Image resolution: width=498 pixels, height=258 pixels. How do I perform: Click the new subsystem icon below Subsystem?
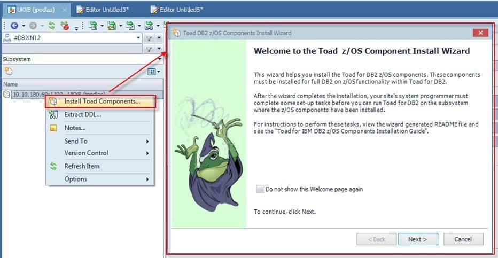[x=9, y=72]
